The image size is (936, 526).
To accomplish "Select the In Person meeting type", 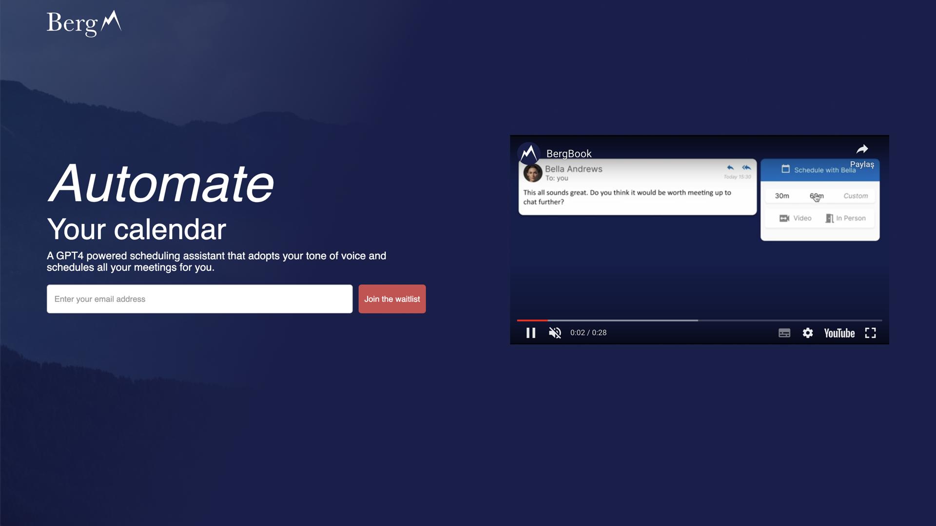I will [846, 218].
